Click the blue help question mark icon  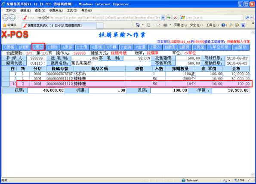[x=223, y=25]
